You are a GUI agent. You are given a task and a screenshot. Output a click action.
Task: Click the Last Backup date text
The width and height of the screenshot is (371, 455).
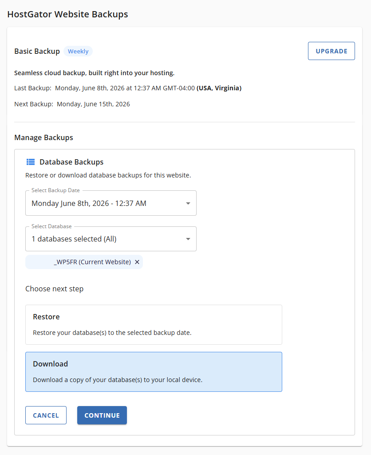pos(125,88)
